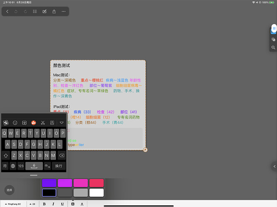The width and height of the screenshot is (277, 207).
Task: Tap the card resize handle
Action: point(145,150)
